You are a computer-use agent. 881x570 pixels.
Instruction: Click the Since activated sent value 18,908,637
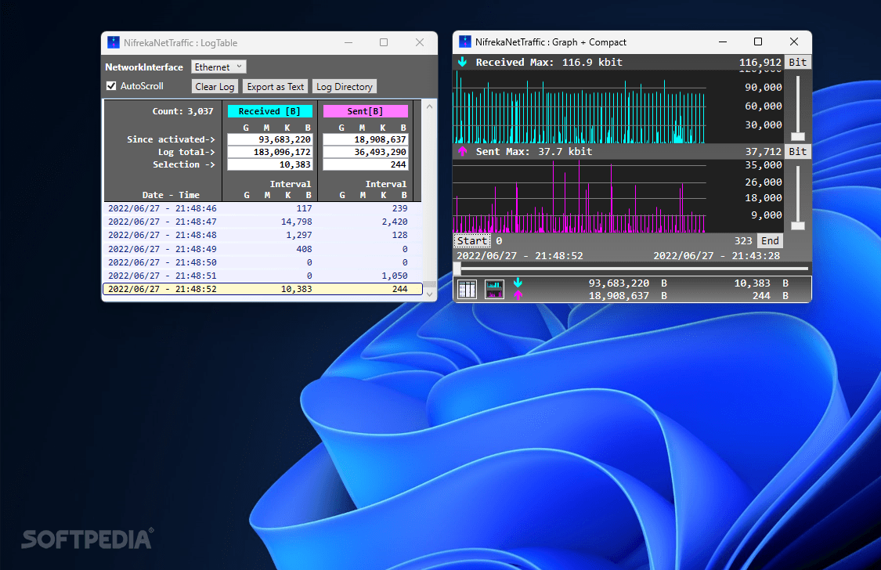click(x=365, y=139)
